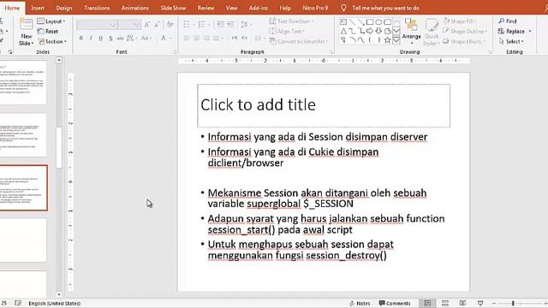Open Line Spacing dropdown

246,25
